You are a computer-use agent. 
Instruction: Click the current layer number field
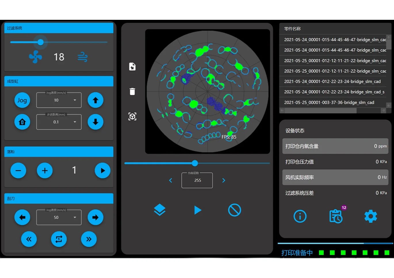(197, 180)
